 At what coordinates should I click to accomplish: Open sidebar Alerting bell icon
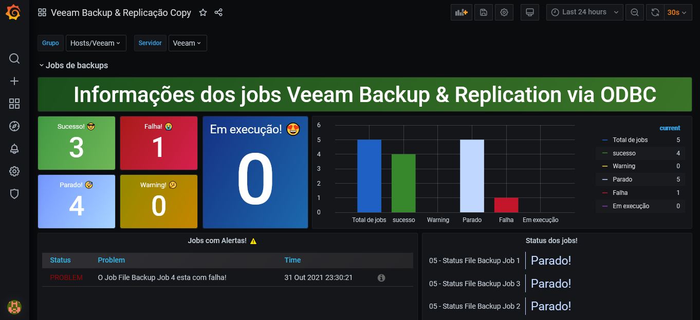14,149
